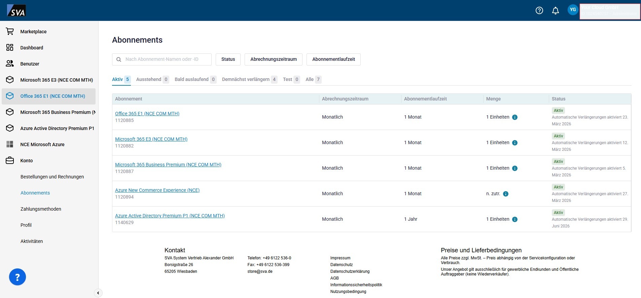Screen dimensions: 641x298
Task: Open Marketplace from the sidebar
Action: [33, 32]
